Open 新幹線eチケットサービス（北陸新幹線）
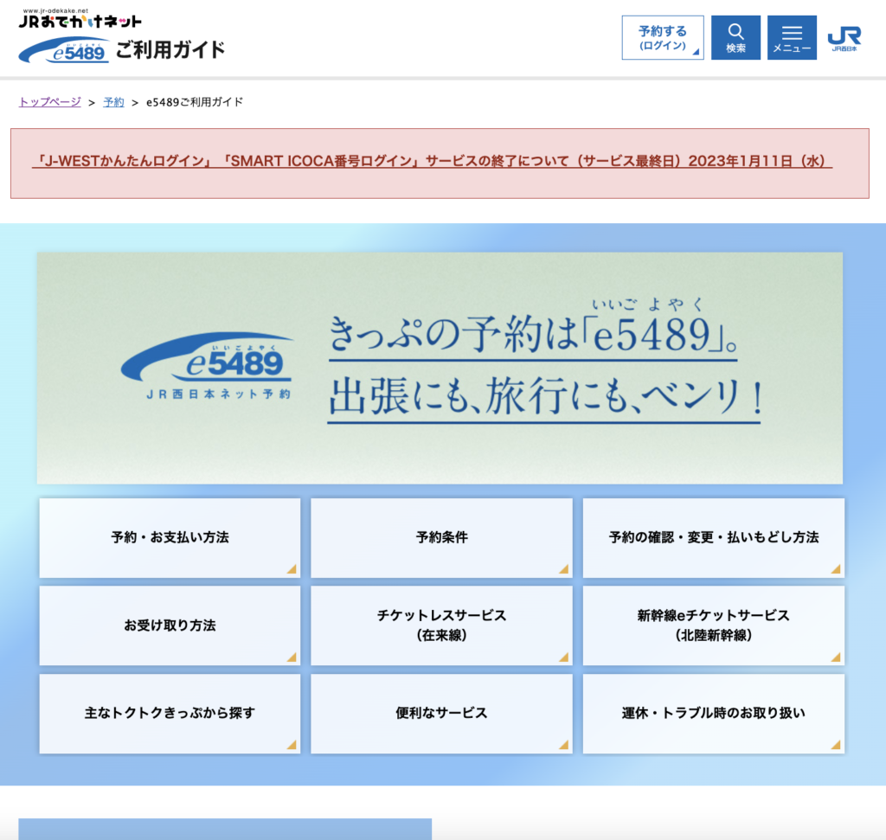This screenshot has height=840, width=886. click(x=714, y=625)
